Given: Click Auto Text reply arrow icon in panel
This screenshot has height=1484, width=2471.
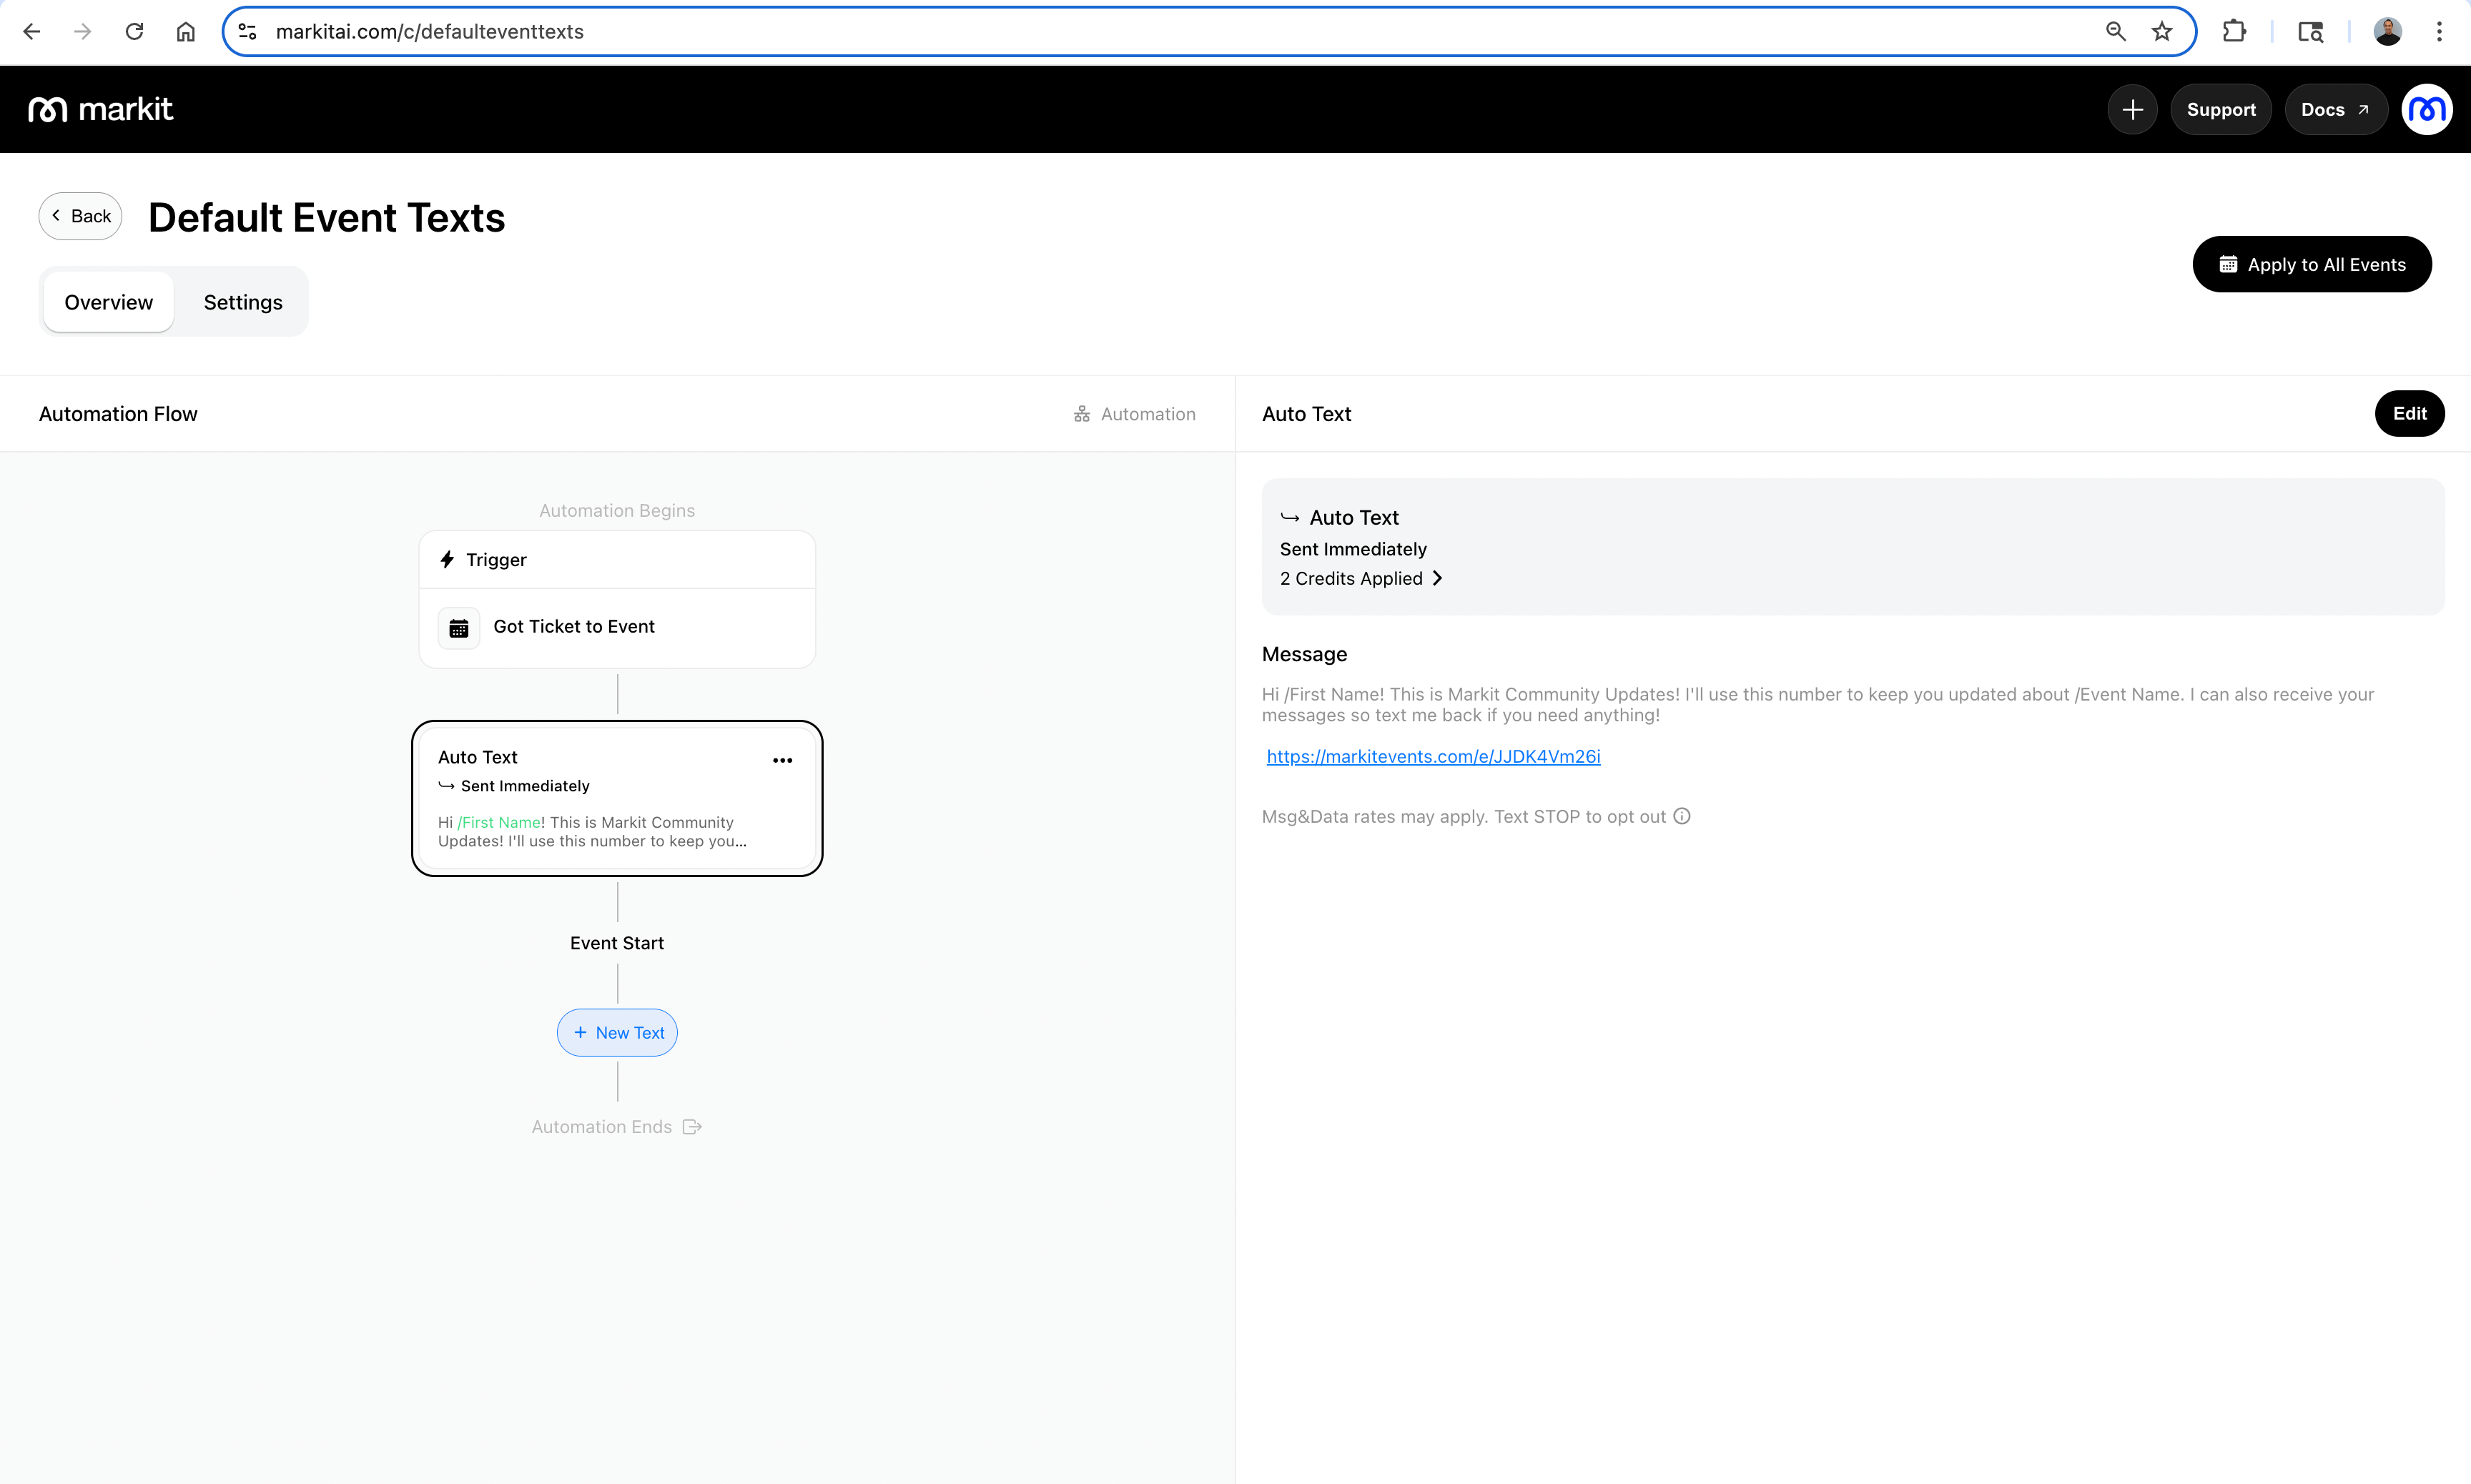Looking at the screenshot, I should (1290, 517).
